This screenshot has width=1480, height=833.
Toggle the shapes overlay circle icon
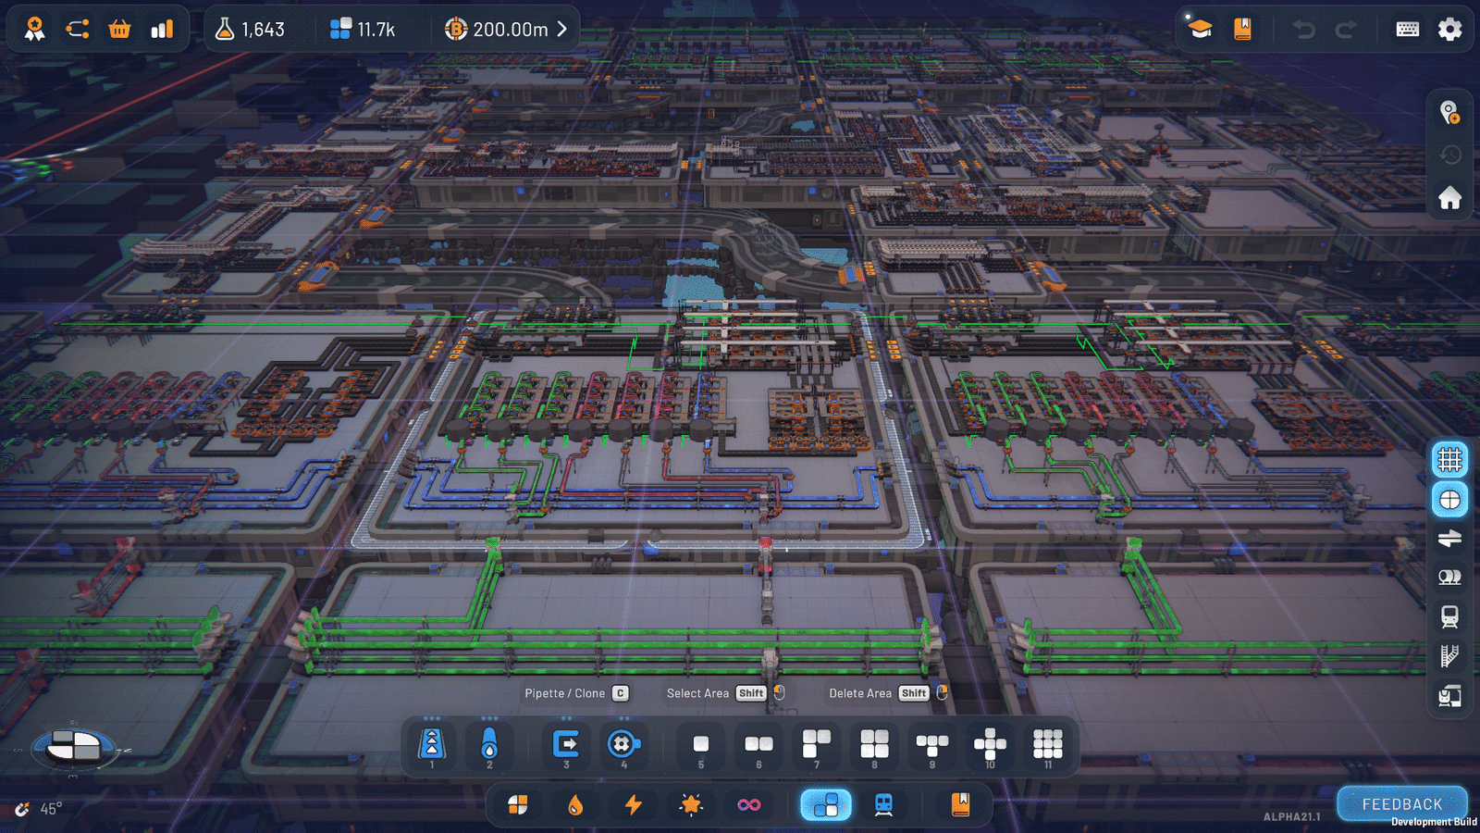tap(1449, 500)
